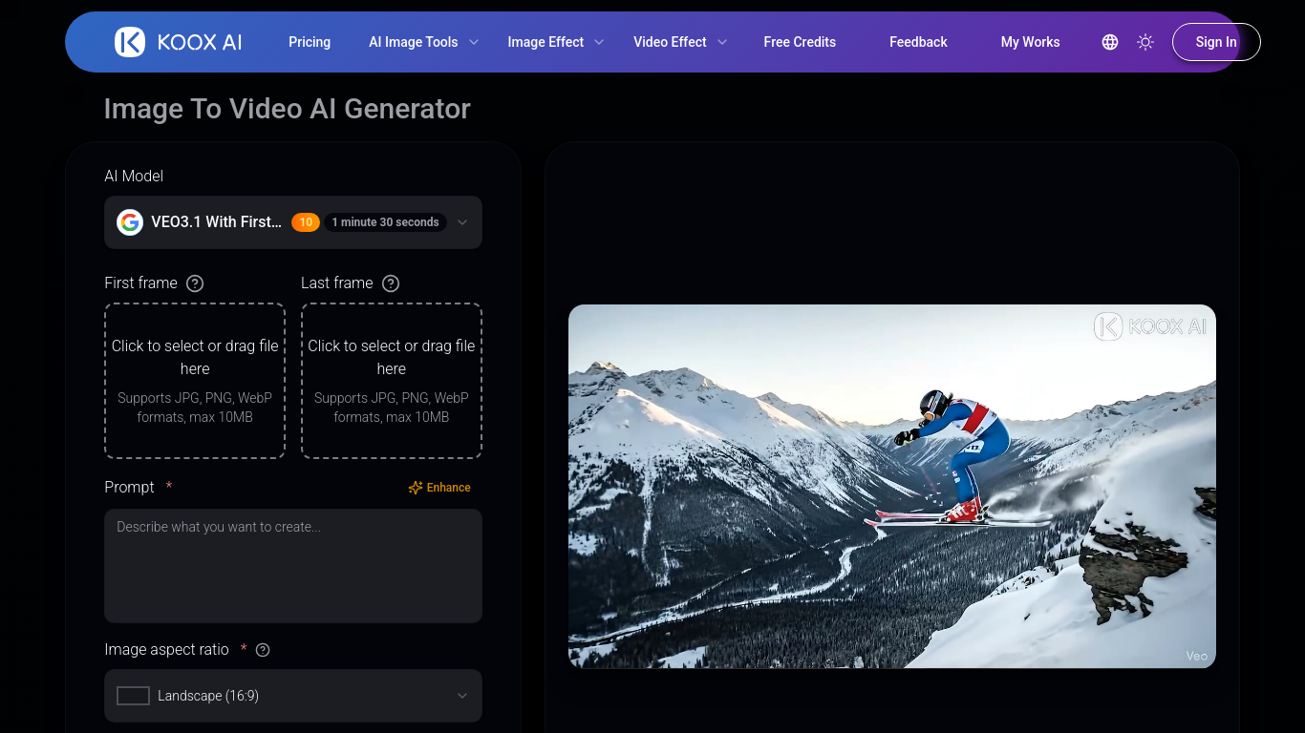Image resolution: width=1305 pixels, height=733 pixels.
Task: Expand the AI Image Tools menu
Action: tap(423, 42)
